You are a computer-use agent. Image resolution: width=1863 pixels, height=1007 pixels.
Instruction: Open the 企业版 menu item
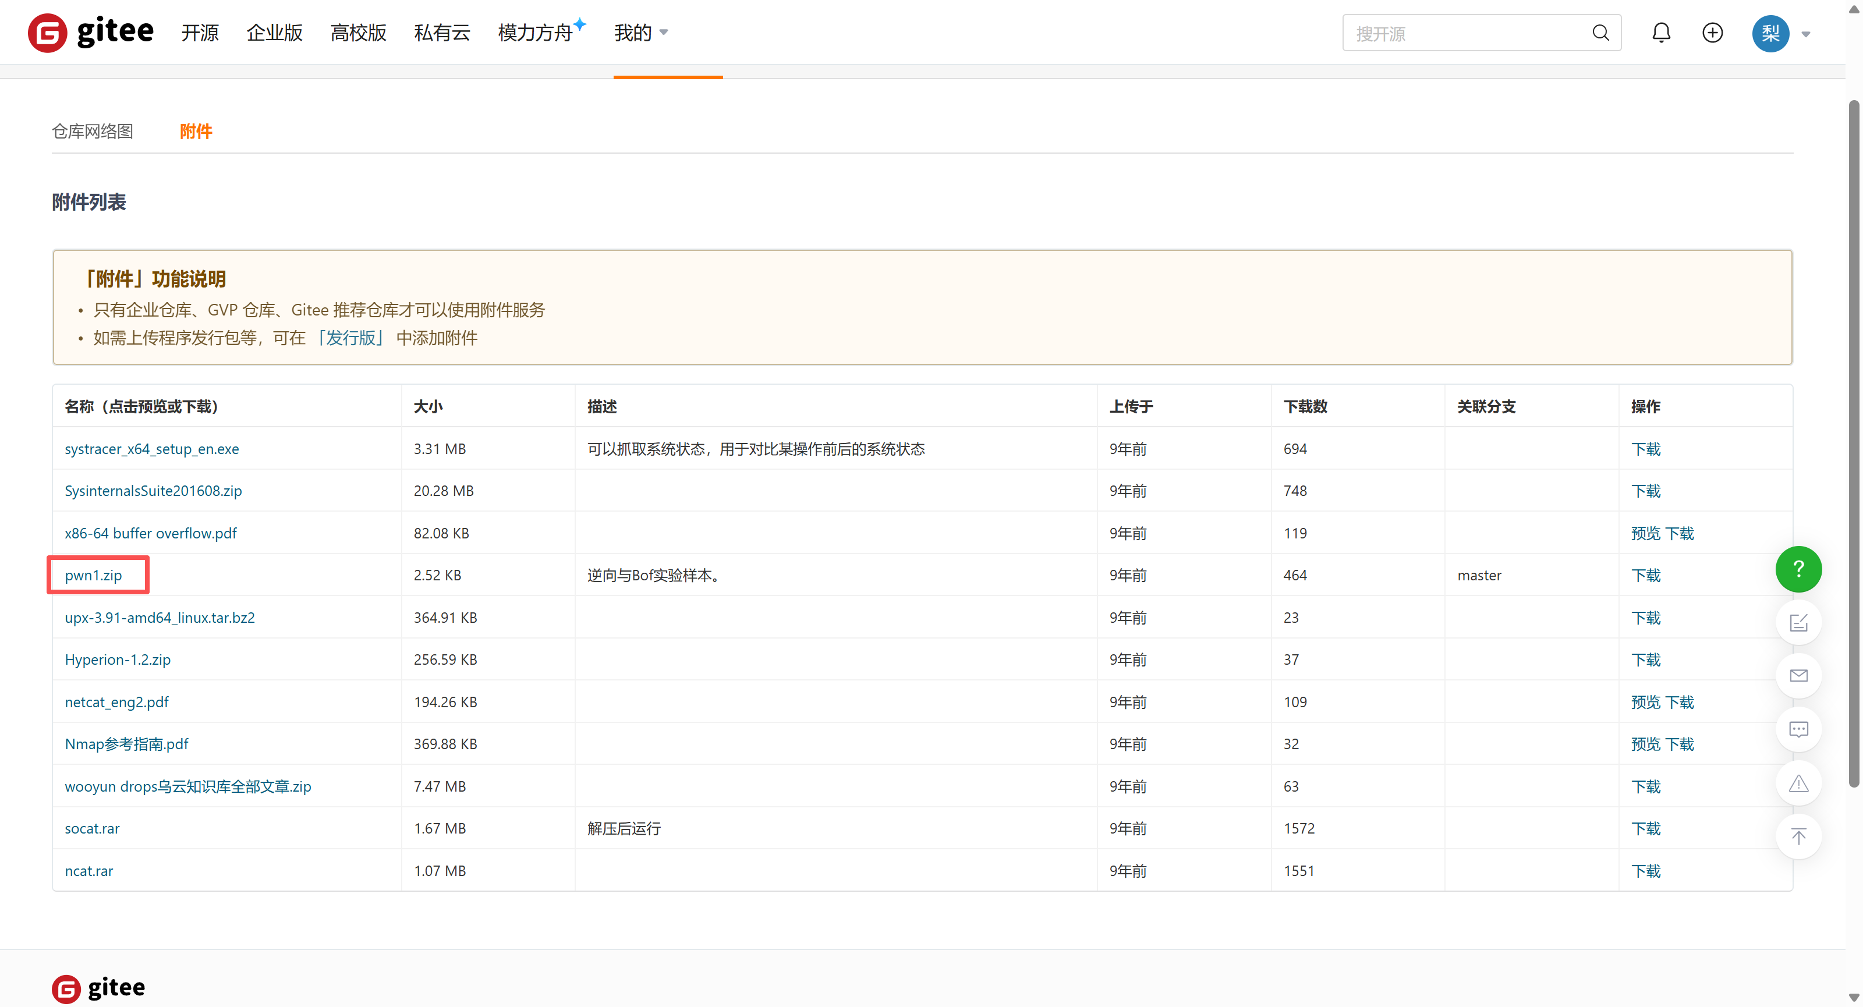(274, 33)
